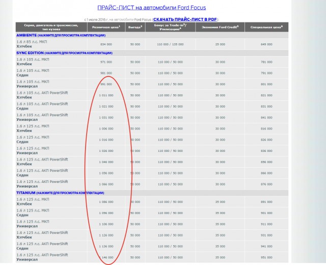Click 35 000 Ford Credit saving in 891 000 row
326x265 pixels.
pyautogui.click(x=220, y=202)
